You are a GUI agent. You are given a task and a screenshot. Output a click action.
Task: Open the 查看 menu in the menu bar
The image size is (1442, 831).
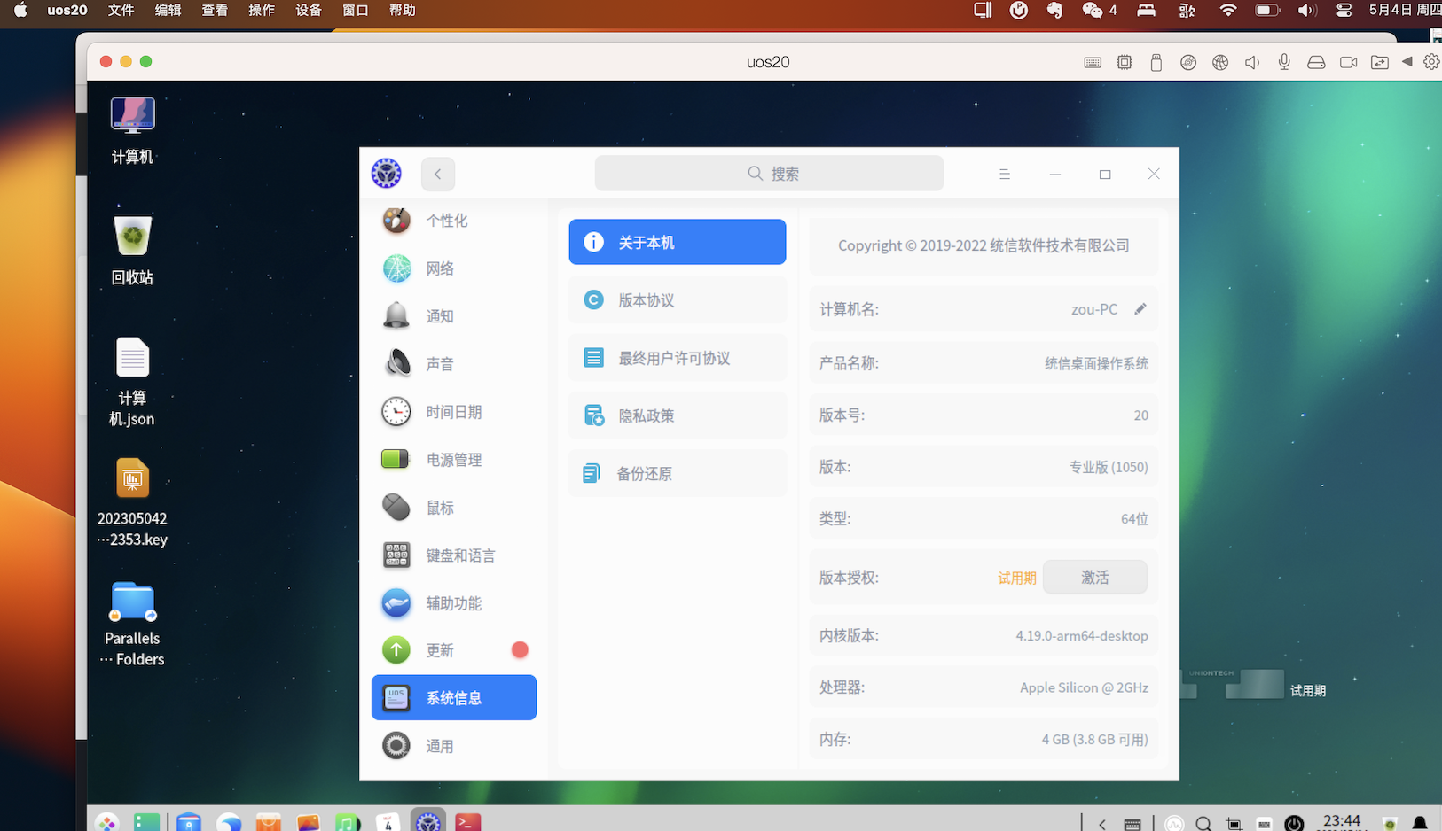click(215, 11)
